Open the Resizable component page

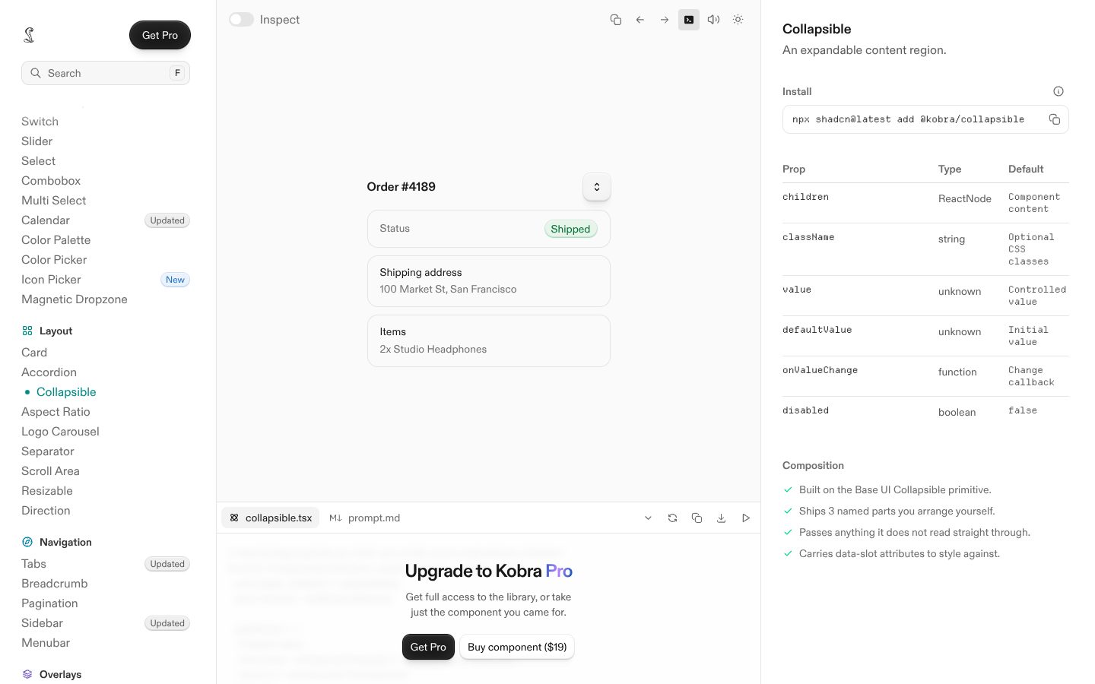47,491
